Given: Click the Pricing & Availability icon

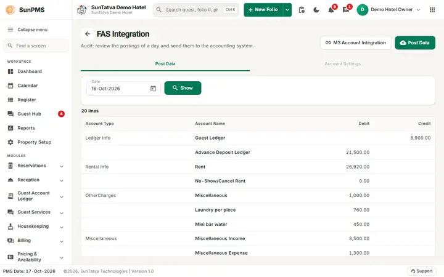Looking at the screenshot, I should tap(10, 257).
